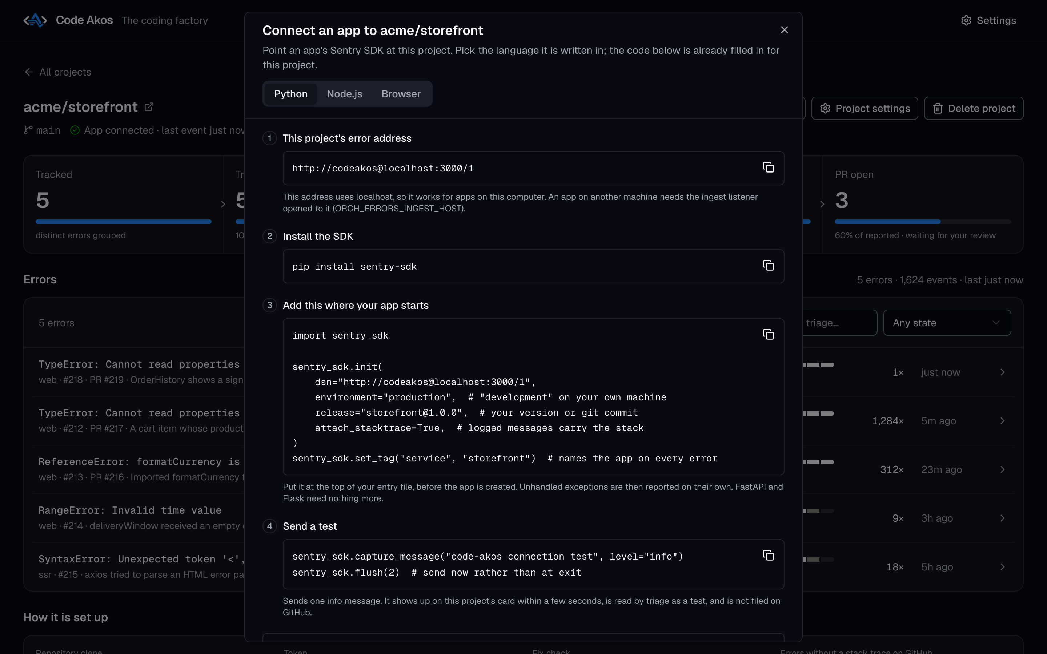Click the gear icon in Project settings
Screen dimensions: 1047x654
click(825, 108)
